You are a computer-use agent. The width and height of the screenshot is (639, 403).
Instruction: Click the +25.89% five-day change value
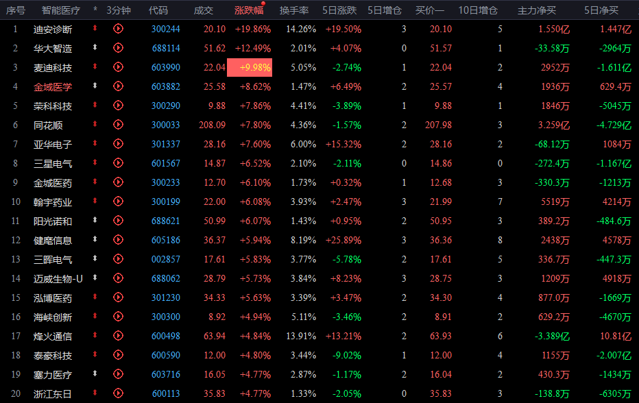(343, 240)
